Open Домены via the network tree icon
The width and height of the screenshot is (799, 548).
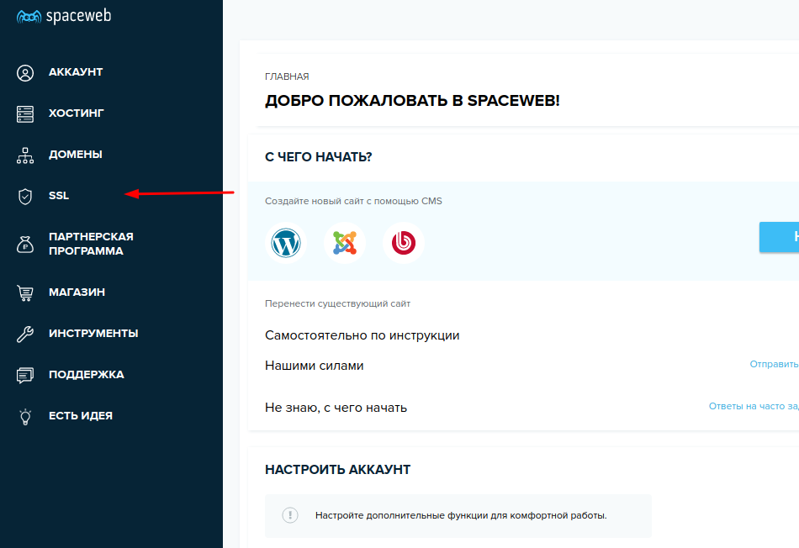(x=24, y=154)
